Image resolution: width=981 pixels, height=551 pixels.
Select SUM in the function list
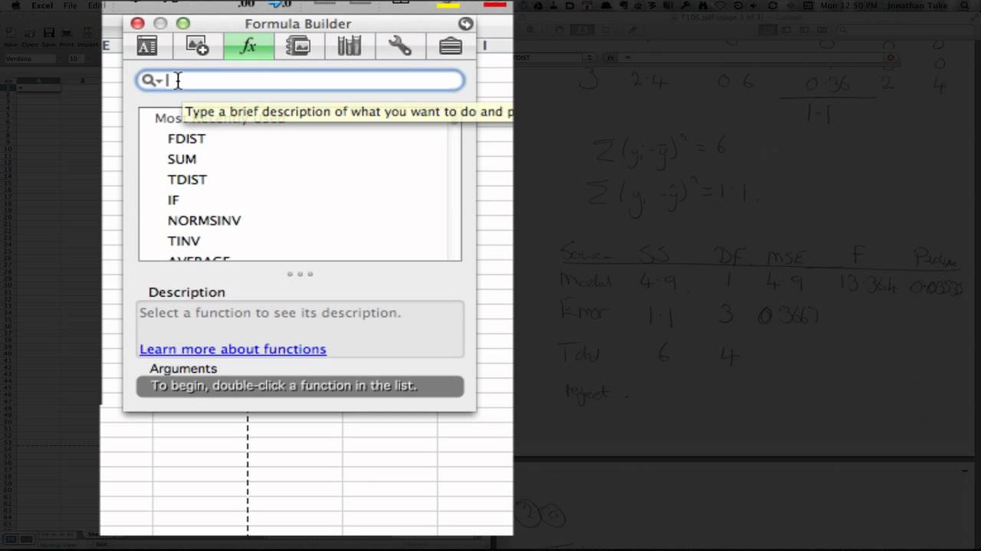click(182, 159)
